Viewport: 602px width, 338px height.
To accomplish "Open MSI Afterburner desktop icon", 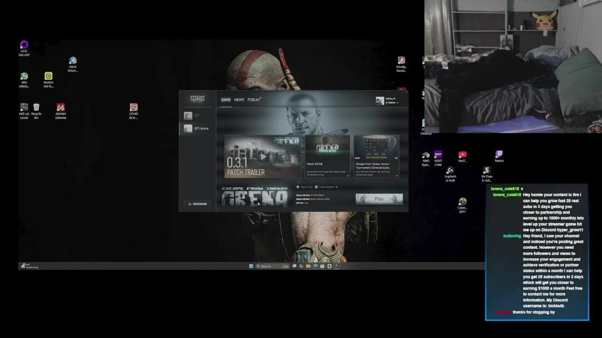I will (x=24, y=80).
